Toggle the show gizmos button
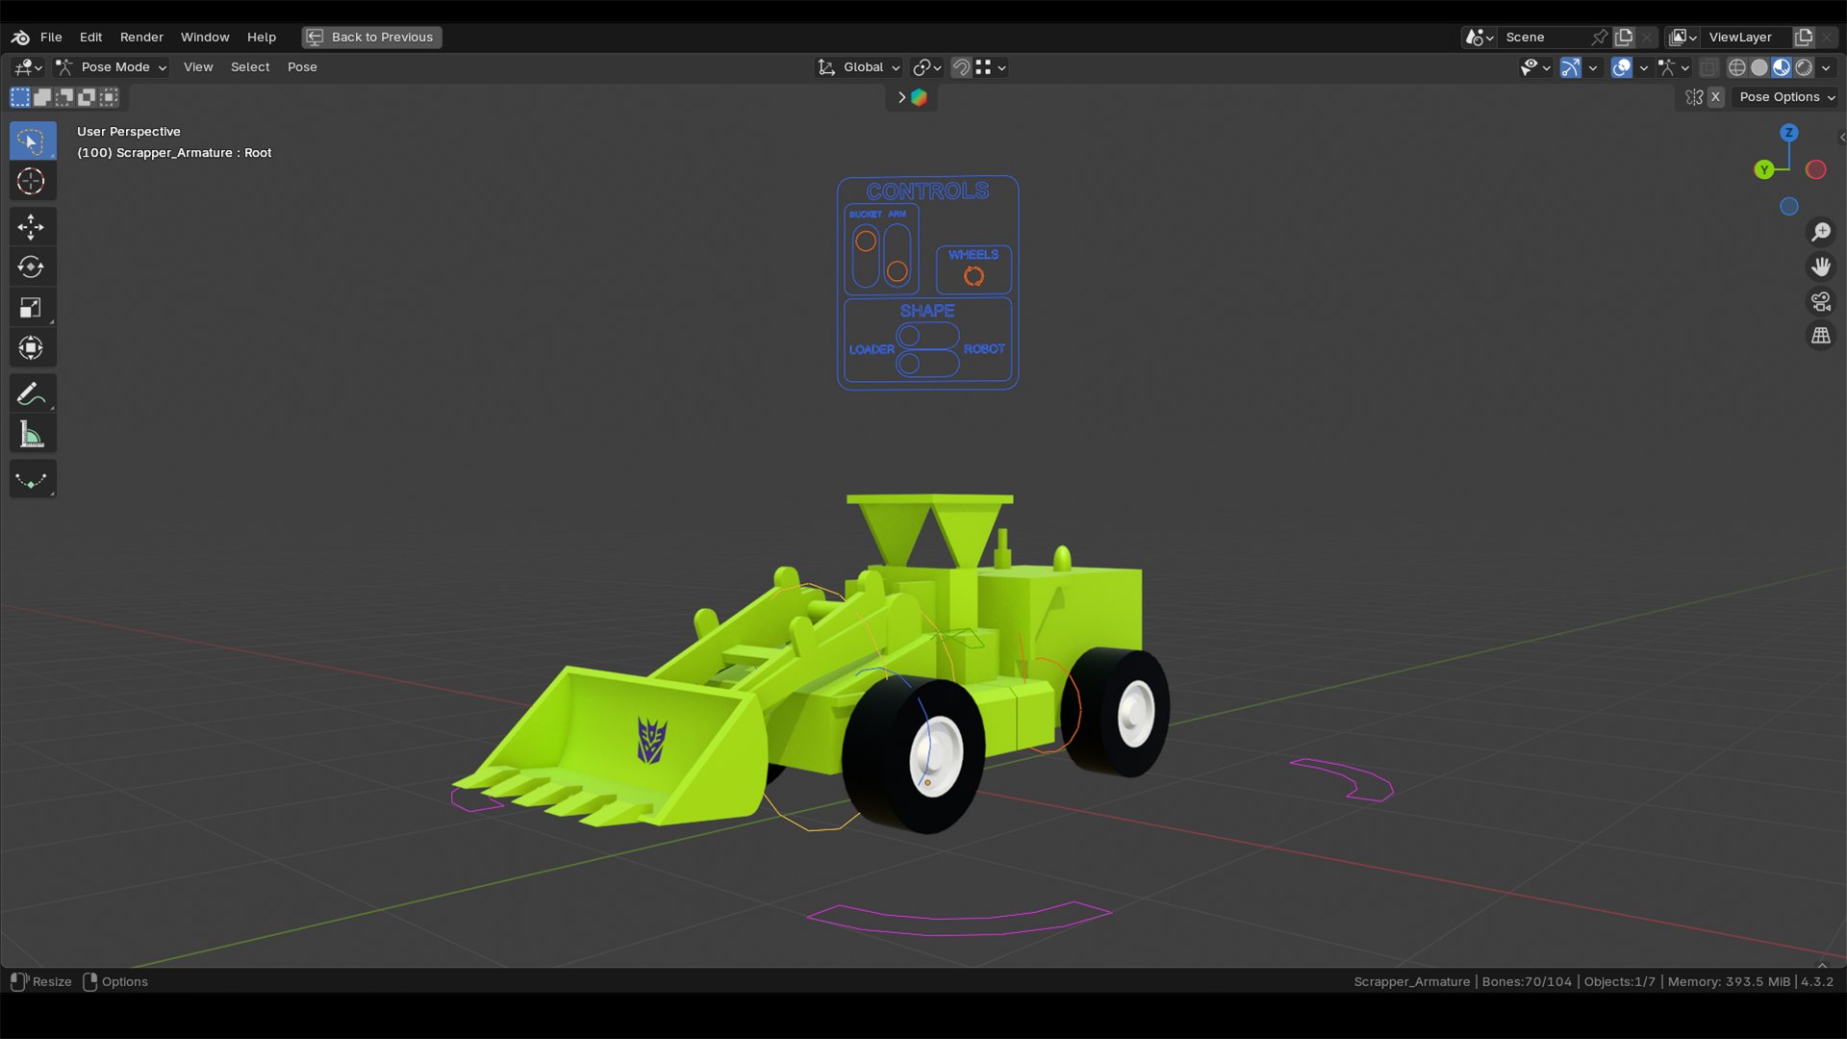 (1570, 67)
